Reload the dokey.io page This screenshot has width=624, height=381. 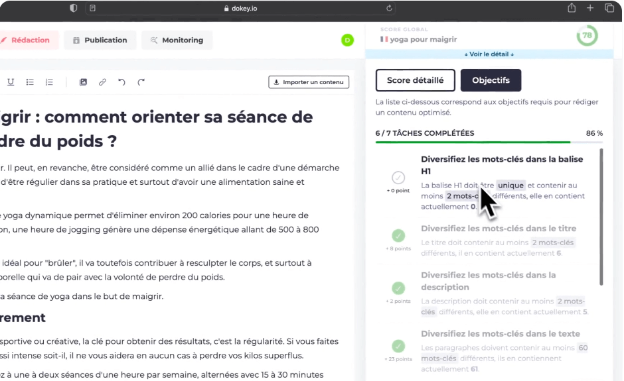pos(389,8)
